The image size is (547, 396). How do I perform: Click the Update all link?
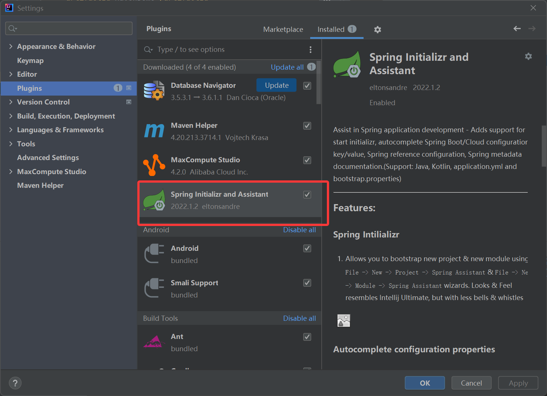click(287, 67)
